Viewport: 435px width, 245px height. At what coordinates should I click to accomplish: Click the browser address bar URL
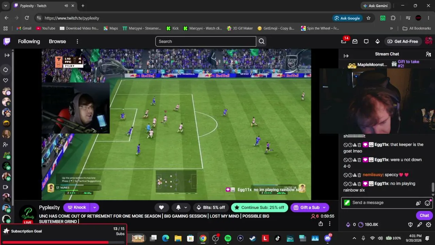pyautogui.click(x=72, y=18)
